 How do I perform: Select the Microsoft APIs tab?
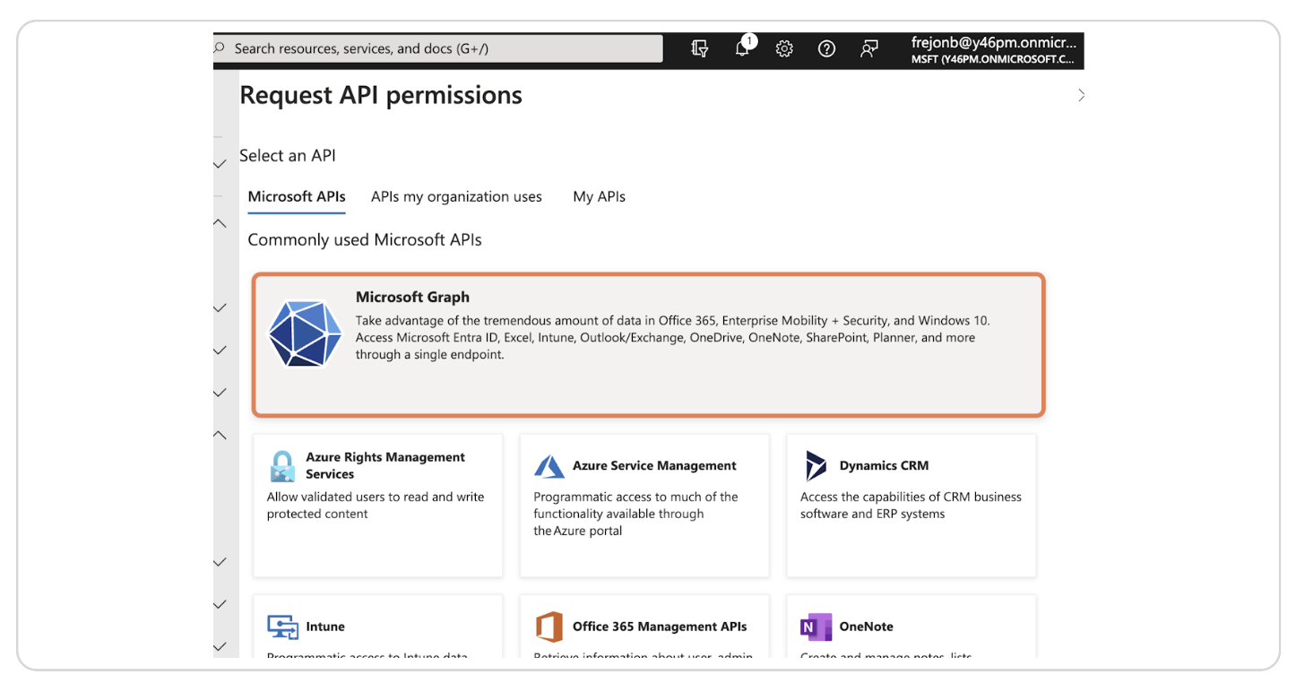click(x=296, y=196)
